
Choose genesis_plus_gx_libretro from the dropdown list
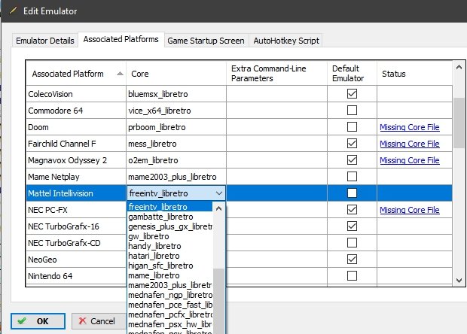pyautogui.click(x=169, y=226)
